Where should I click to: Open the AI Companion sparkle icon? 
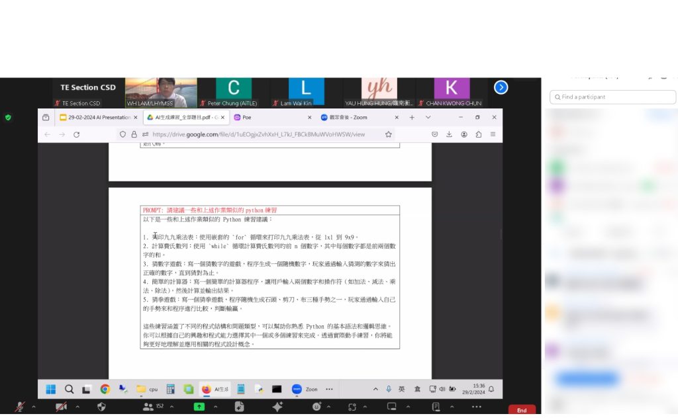tap(277, 407)
